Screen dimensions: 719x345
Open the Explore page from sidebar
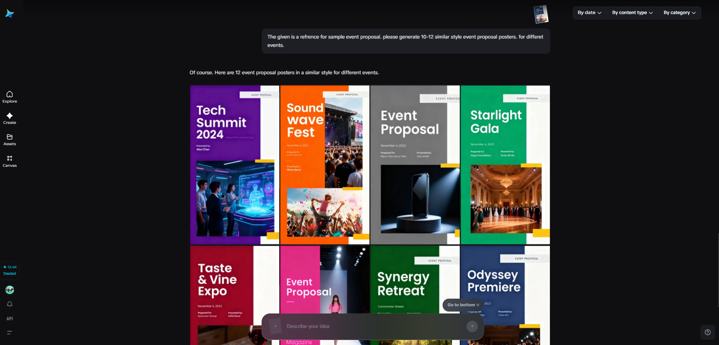tap(10, 97)
